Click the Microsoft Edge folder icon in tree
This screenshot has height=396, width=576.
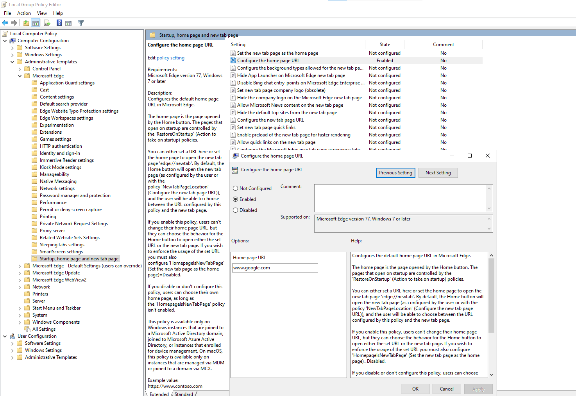pos(27,76)
